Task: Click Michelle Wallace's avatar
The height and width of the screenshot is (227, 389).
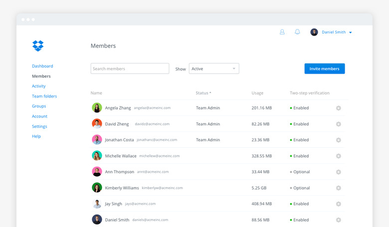Action: [x=97, y=156]
